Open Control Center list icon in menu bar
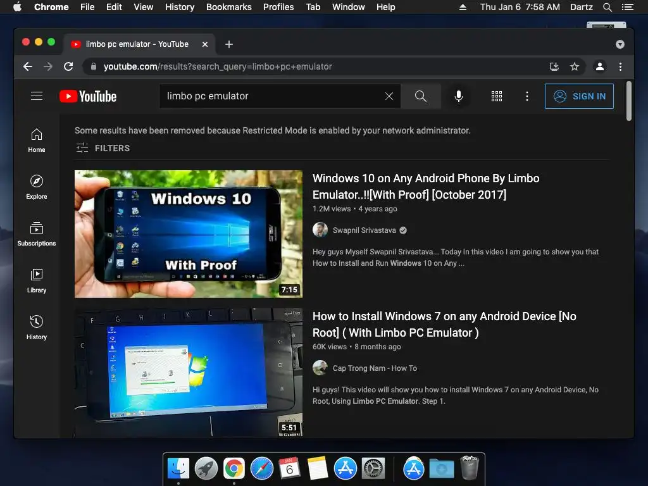648x486 pixels. pos(627,7)
